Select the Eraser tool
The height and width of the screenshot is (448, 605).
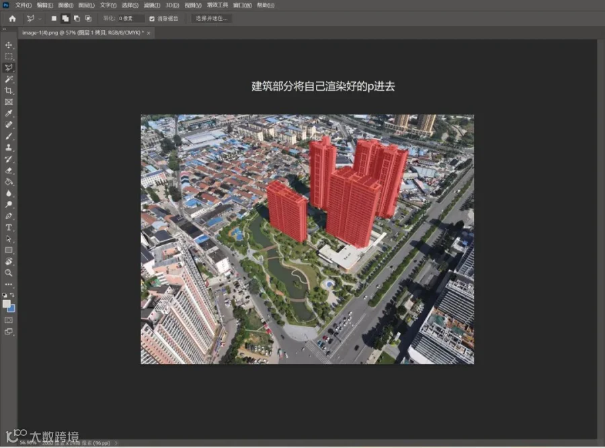9,171
